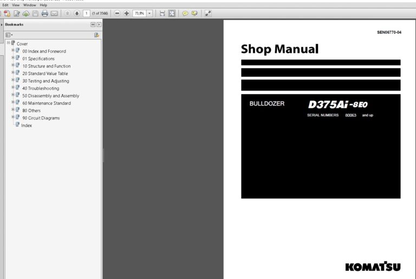416x279 pixels.
Task: Open the Window menu
Action: click(x=29, y=5)
